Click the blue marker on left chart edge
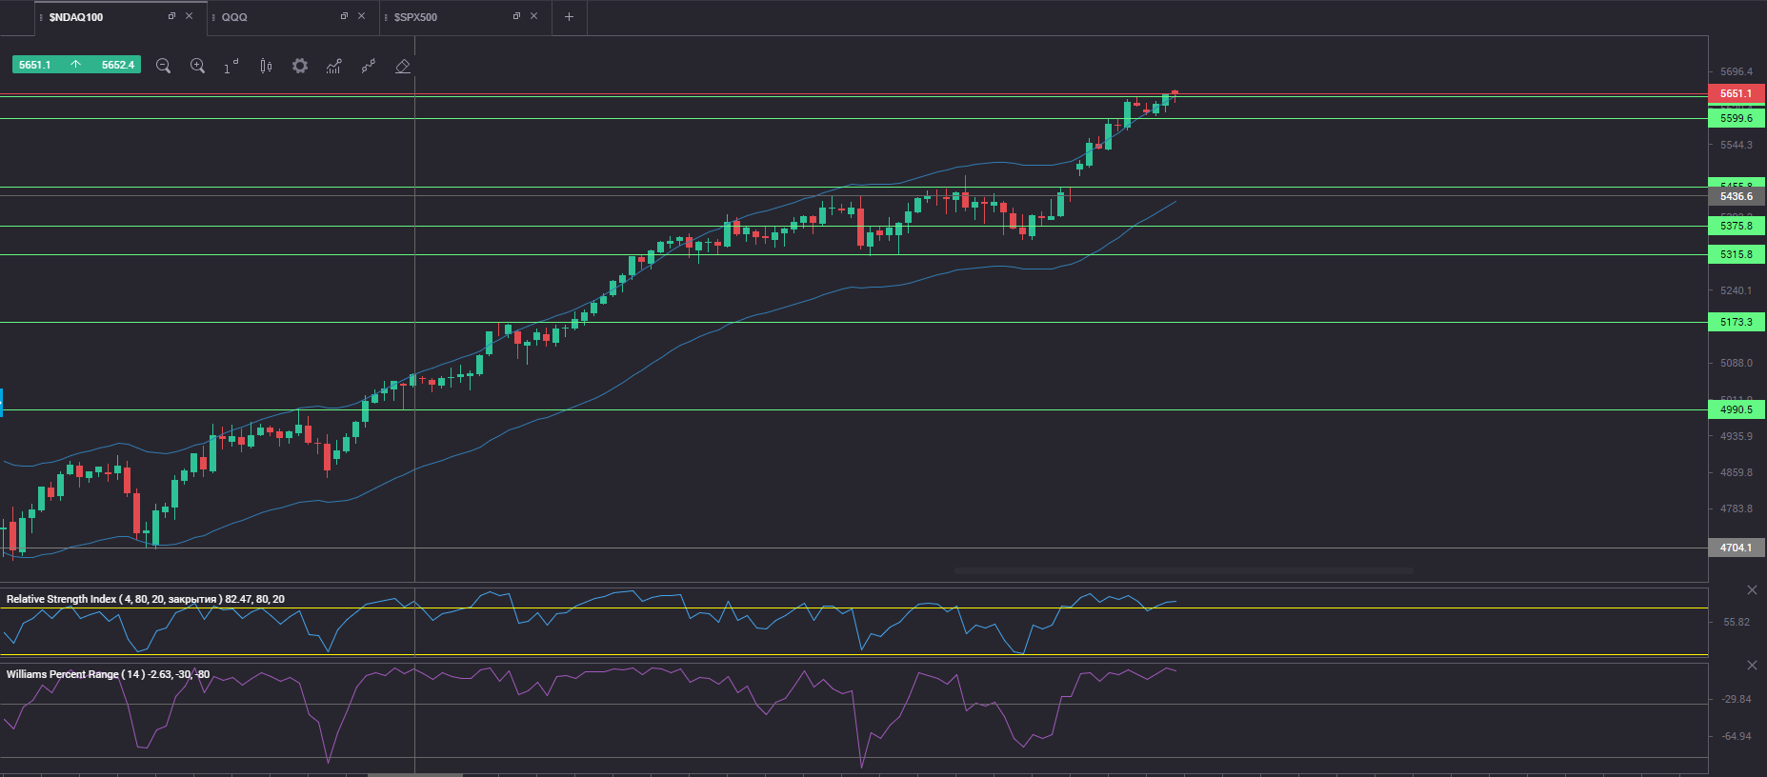 point(2,403)
